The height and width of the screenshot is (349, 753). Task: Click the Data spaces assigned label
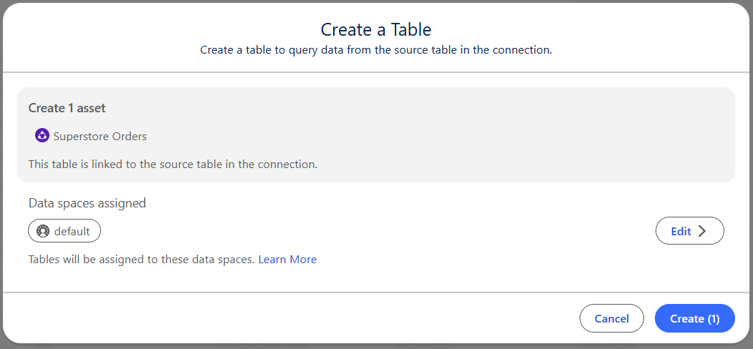(x=87, y=203)
